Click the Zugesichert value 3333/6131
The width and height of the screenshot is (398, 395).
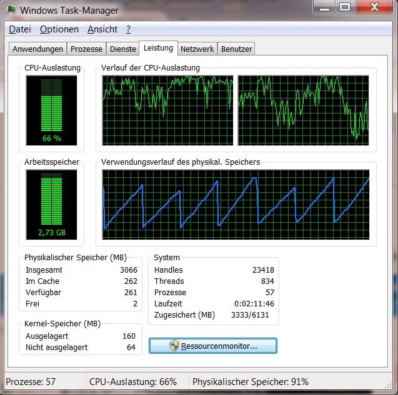point(250,315)
